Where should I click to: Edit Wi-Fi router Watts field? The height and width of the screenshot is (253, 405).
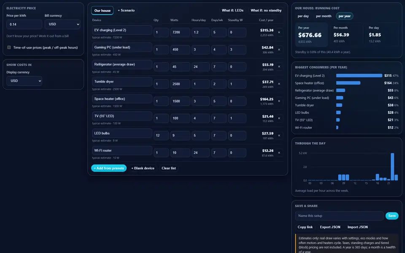(180, 153)
